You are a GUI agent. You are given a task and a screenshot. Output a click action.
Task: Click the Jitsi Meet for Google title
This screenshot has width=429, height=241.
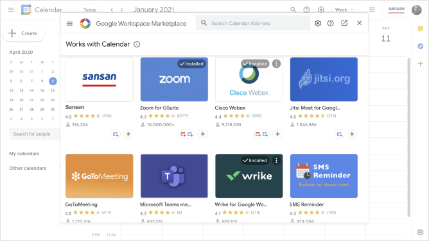[315, 108]
